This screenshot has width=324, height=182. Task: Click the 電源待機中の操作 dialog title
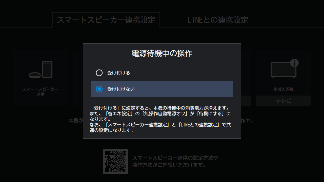(x=162, y=53)
